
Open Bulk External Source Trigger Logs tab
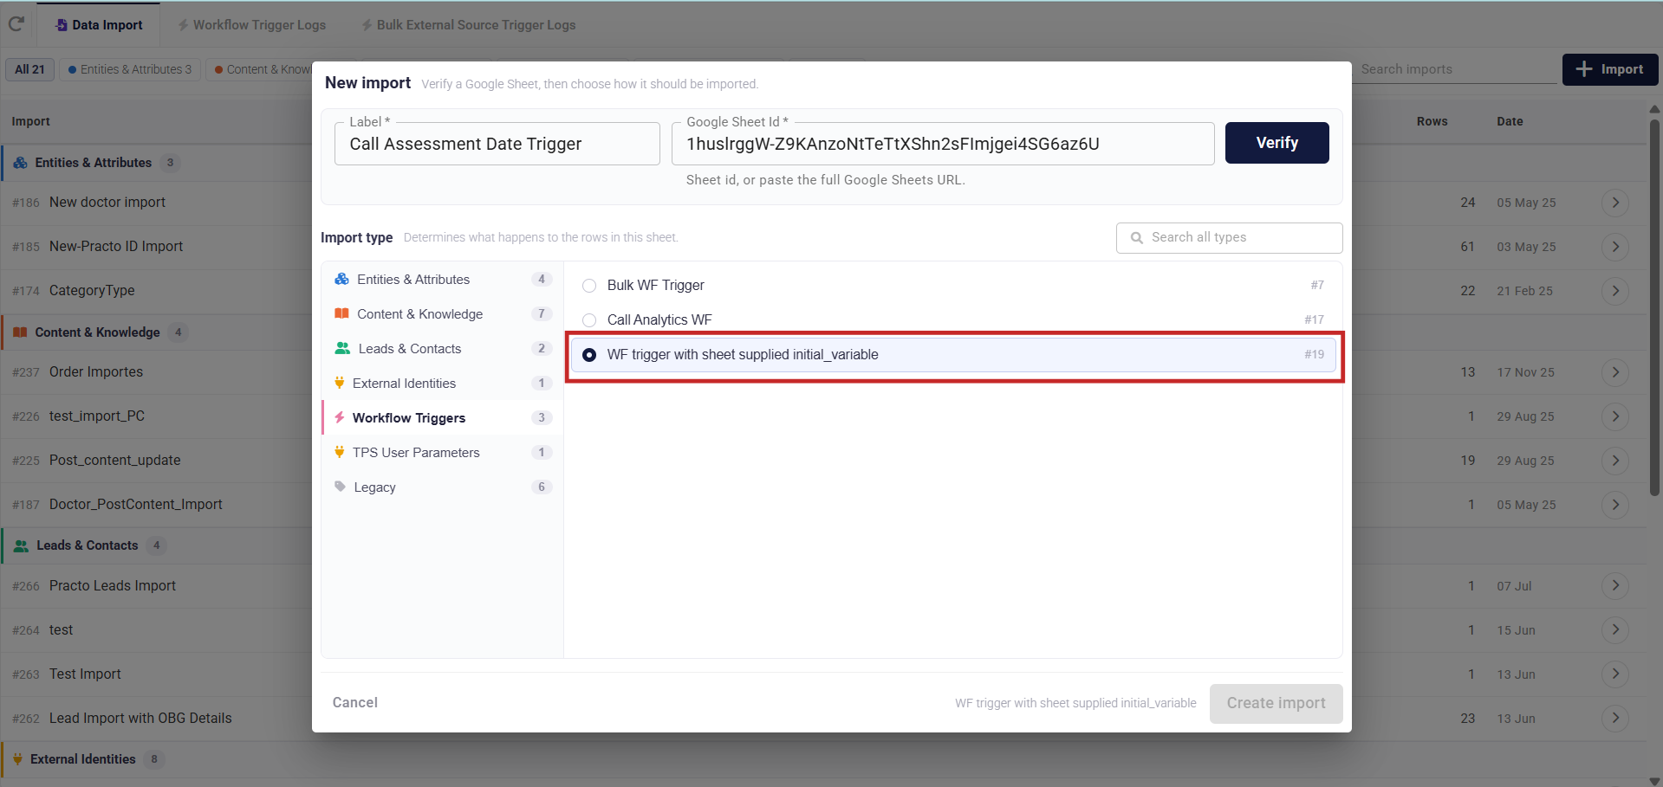[x=469, y=25]
